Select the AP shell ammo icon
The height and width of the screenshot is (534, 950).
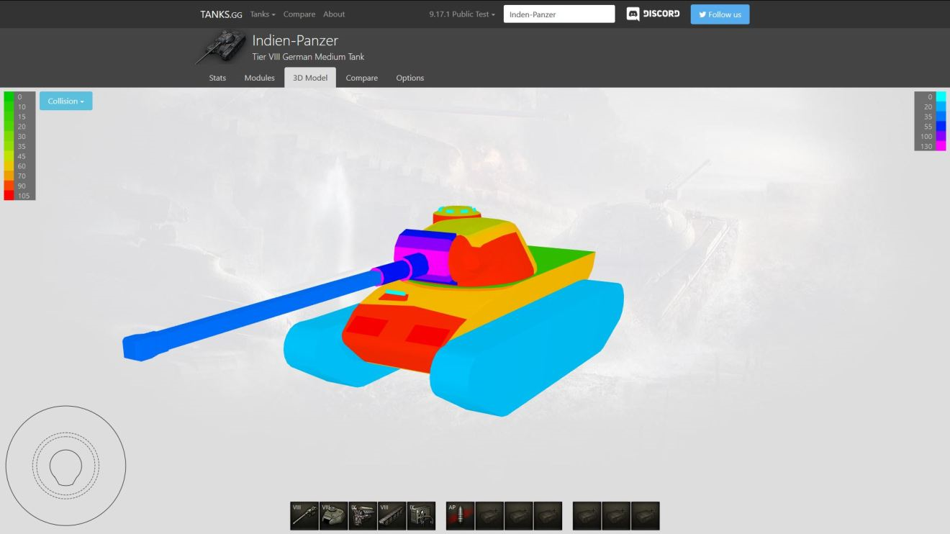pyautogui.click(x=460, y=516)
